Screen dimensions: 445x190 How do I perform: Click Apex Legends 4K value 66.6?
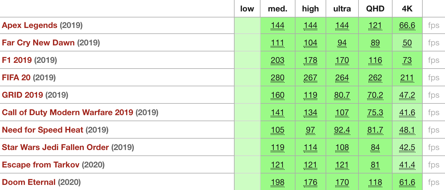407,26
